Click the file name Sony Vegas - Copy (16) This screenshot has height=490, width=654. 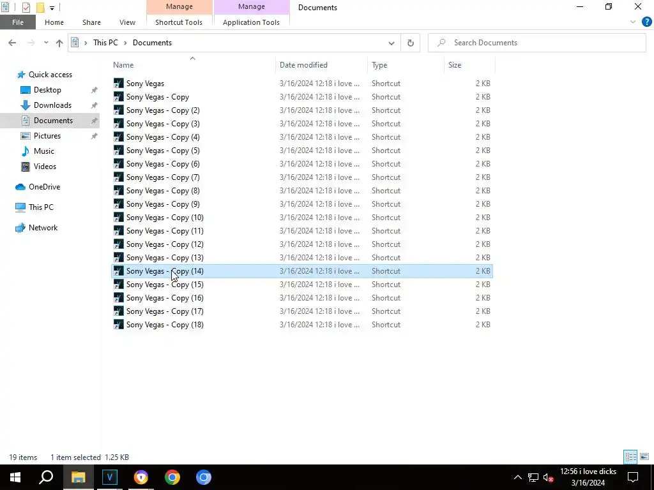[x=165, y=298]
